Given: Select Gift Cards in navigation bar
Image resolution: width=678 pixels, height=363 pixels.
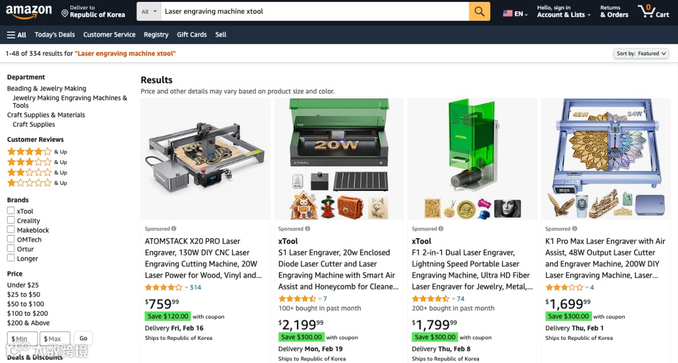Looking at the screenshot, I should pos(191,35).
